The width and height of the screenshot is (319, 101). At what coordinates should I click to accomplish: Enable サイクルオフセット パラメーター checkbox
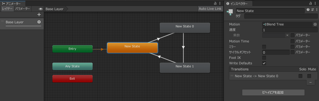click(x=293, y=52)
